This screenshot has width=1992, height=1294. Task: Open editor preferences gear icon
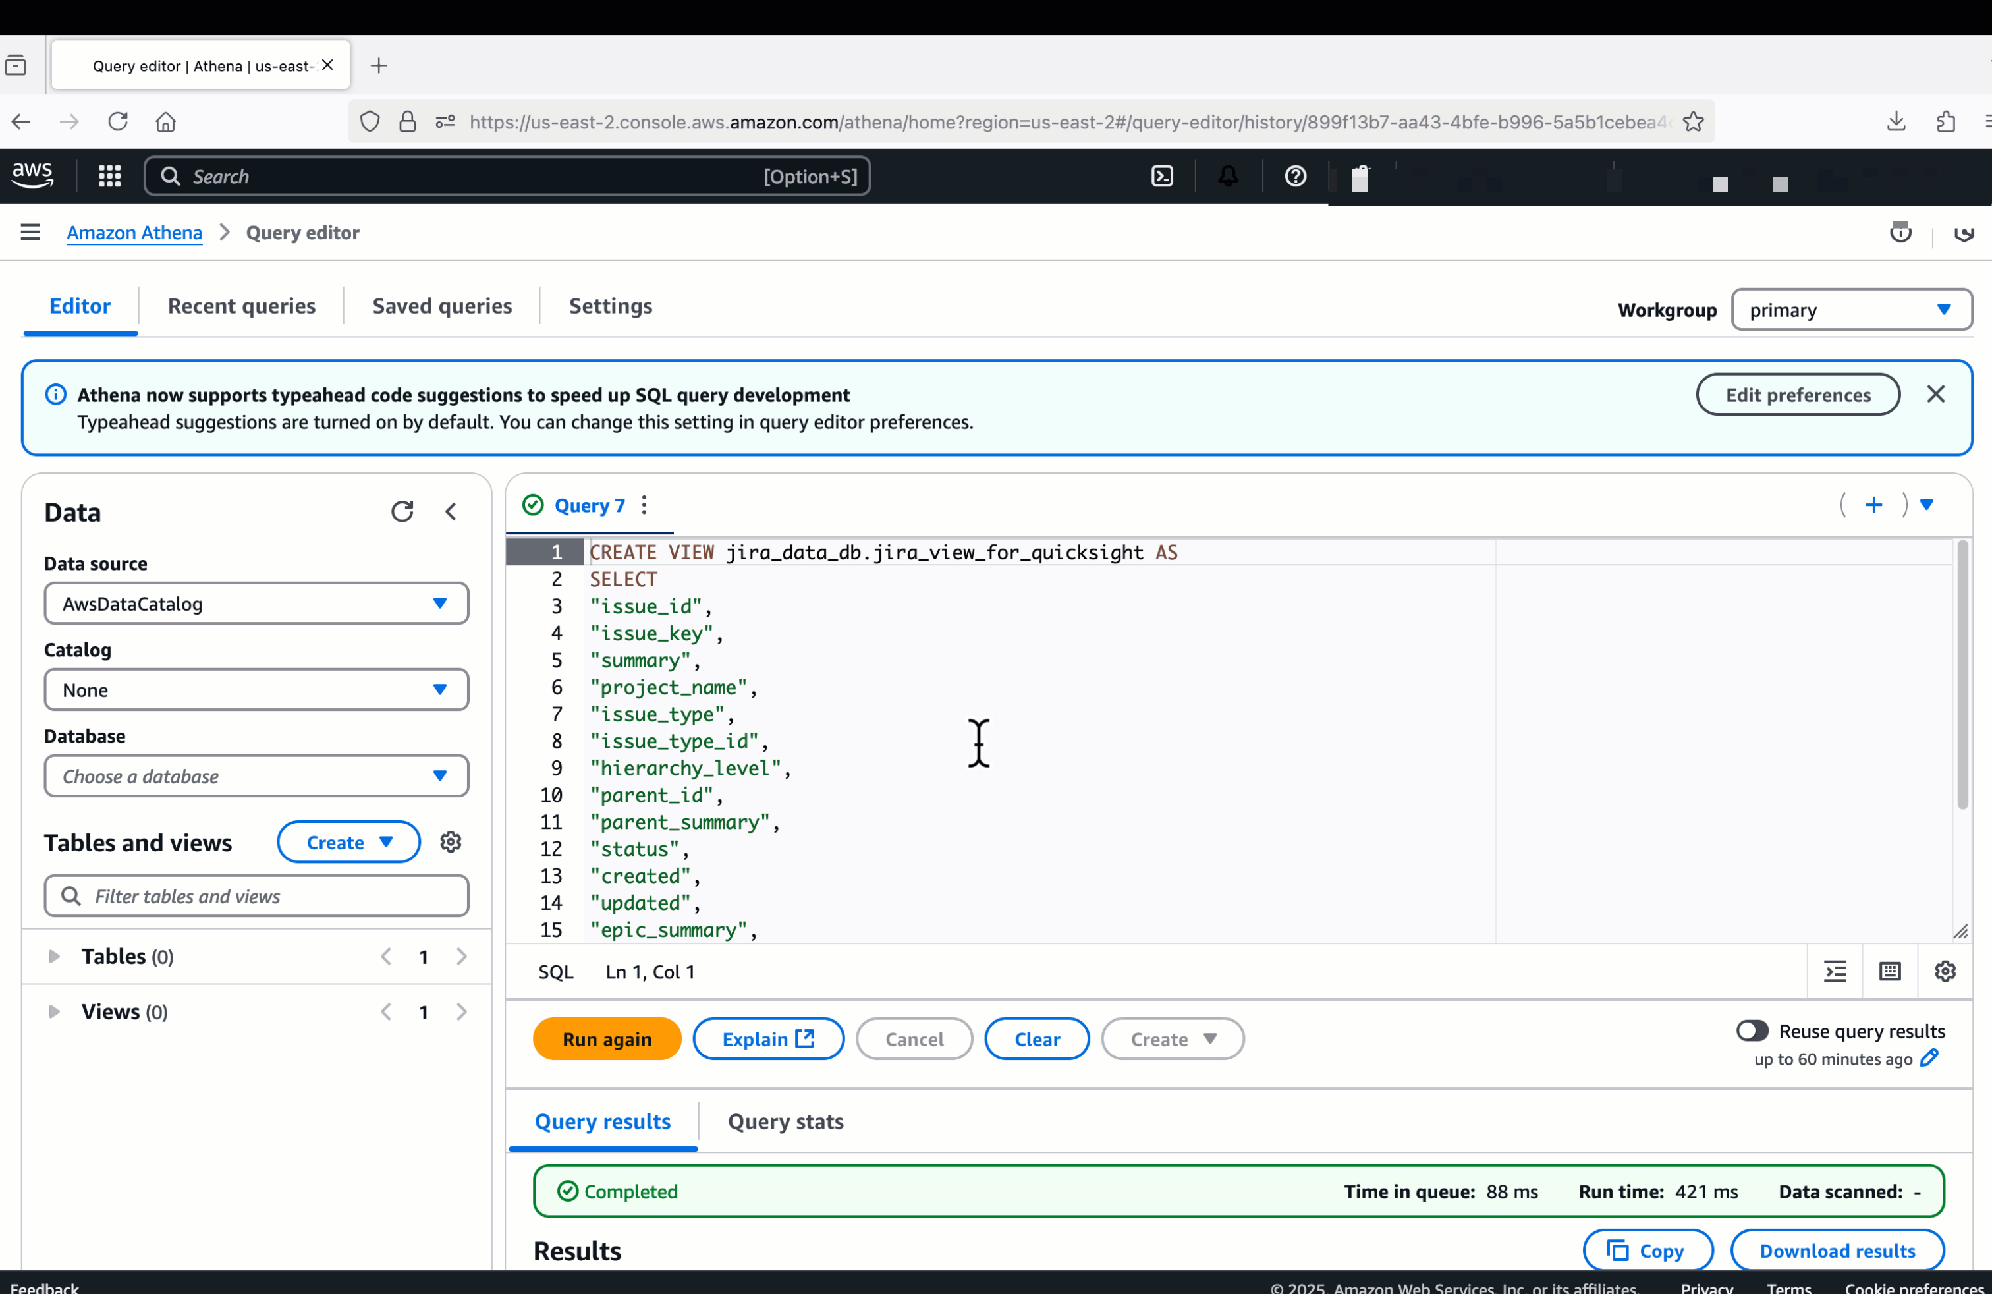1945,972
